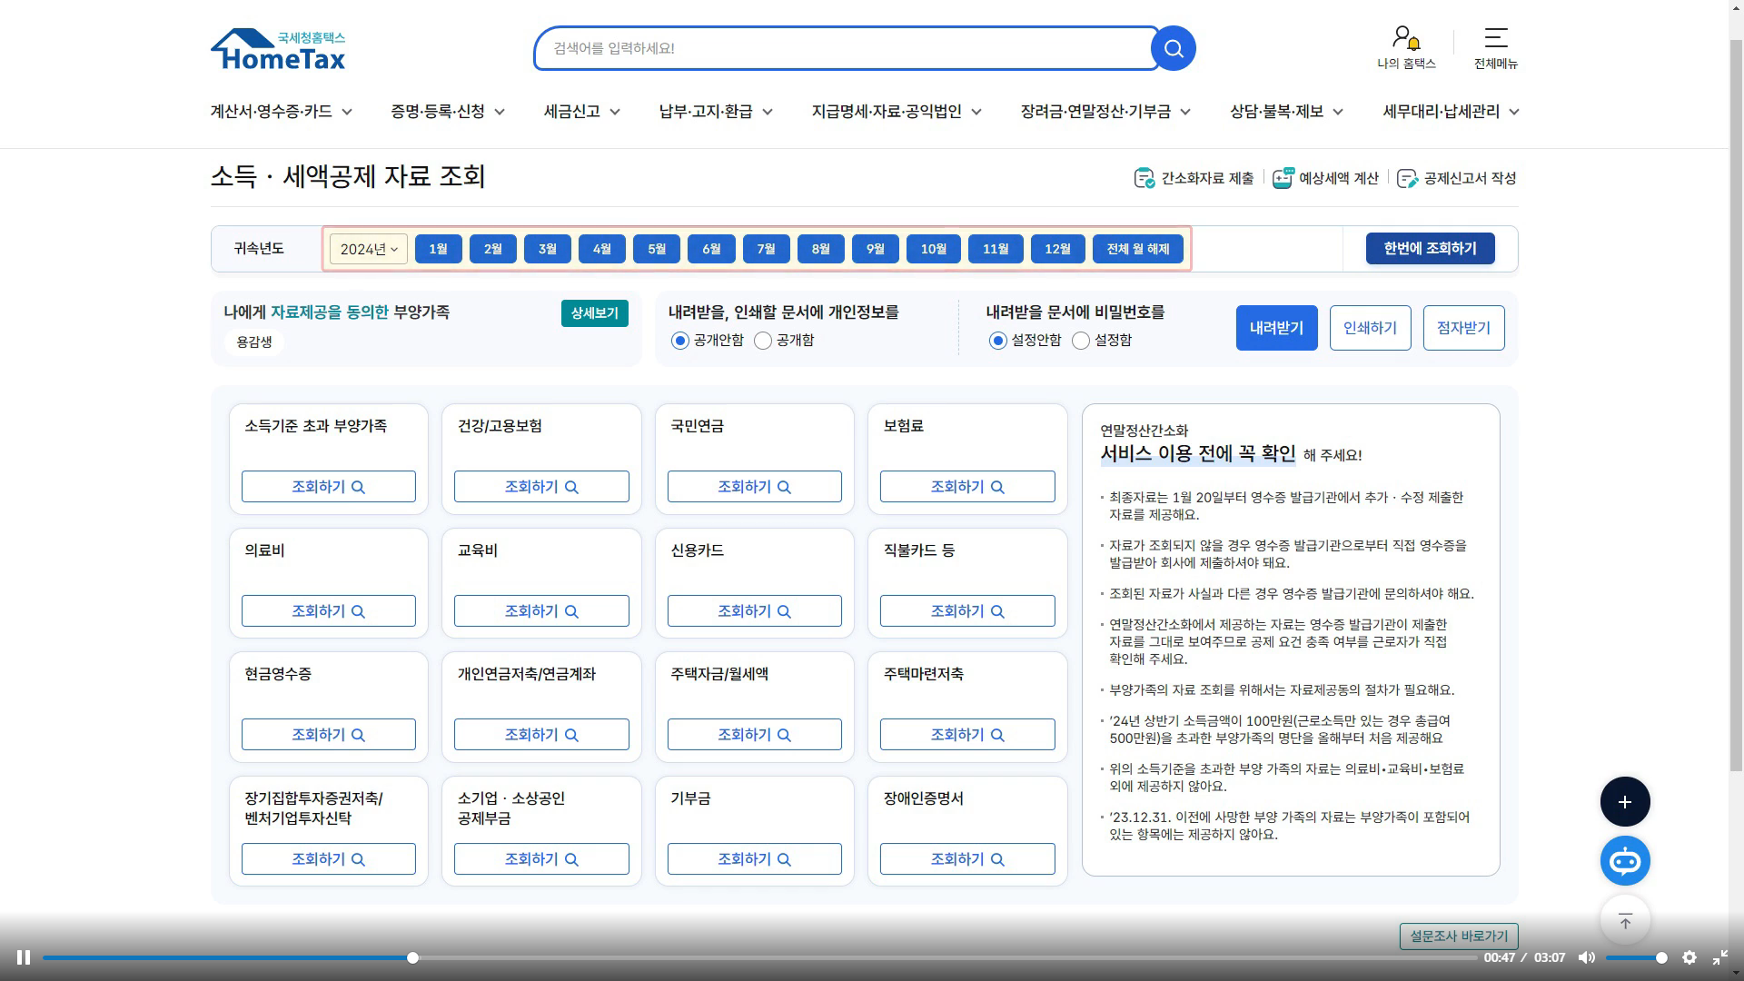
Task: Open video settings gear icon
Action: [1689, 957]
